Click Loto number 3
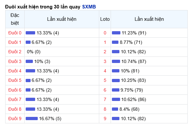Screen dimensions: 191x125 click(105, 61)
